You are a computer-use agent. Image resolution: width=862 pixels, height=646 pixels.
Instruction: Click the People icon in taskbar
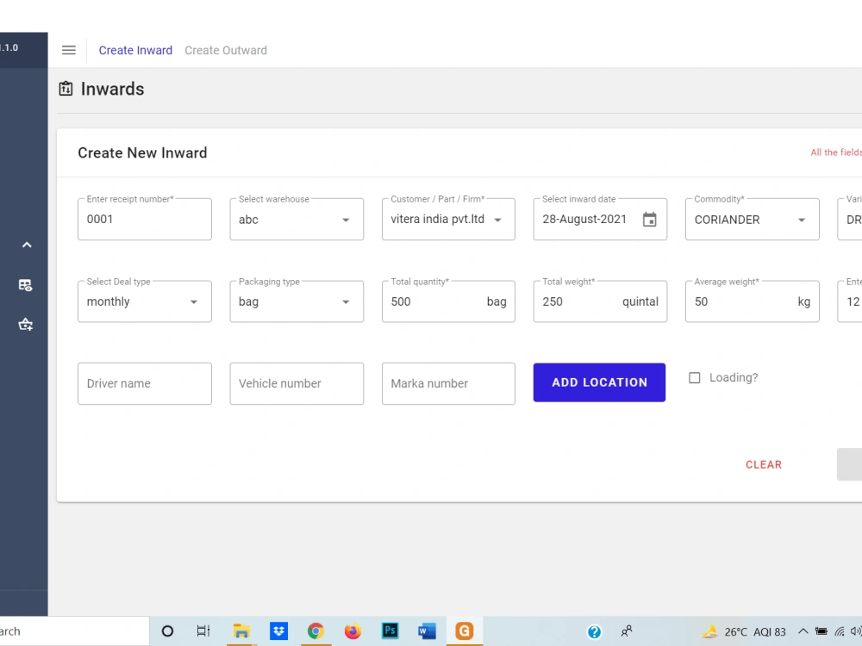(627, 631)
